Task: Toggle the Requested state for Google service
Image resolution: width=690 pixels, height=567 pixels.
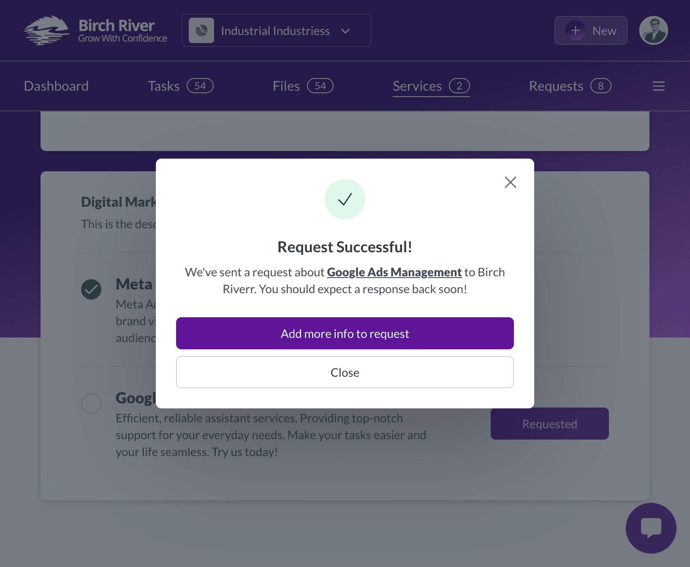Action: point(549,424)
